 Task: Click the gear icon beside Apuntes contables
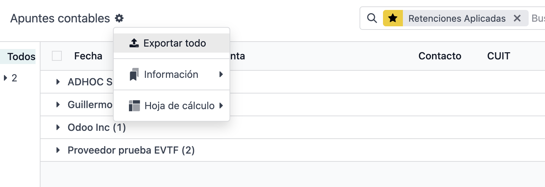click(119, 18)
